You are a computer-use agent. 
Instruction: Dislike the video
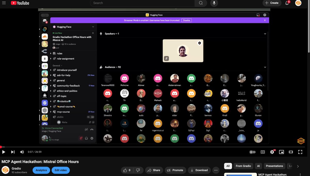[x=138, y=170]
